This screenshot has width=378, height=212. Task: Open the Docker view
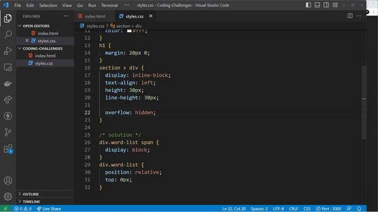pyautogui.click(x=8, y=84)
